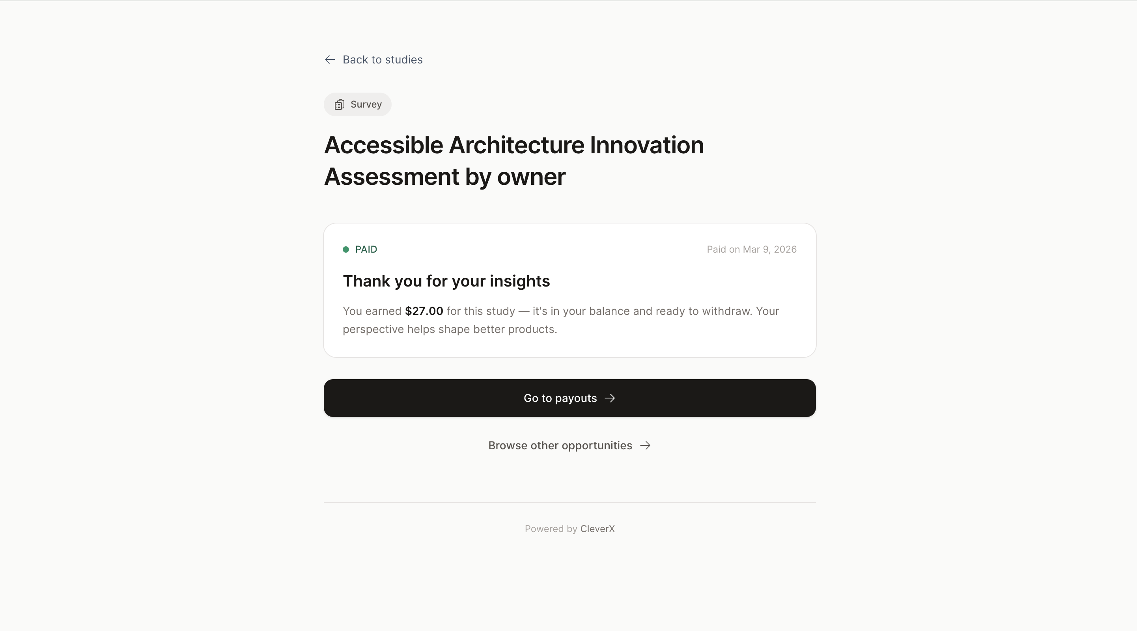1137x631 pixels.
Task: Click 'Thank you for your insights' heading
Action: [x=446, y=281]
